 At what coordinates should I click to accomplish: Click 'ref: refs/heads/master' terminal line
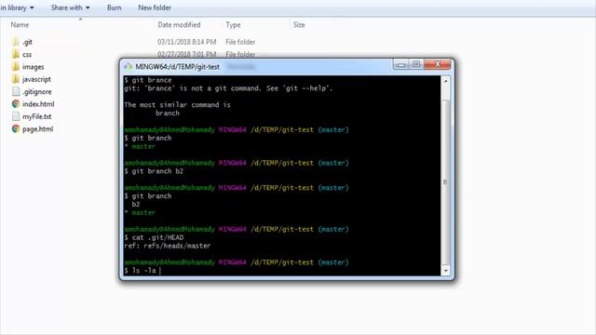(x=168, y=246)
